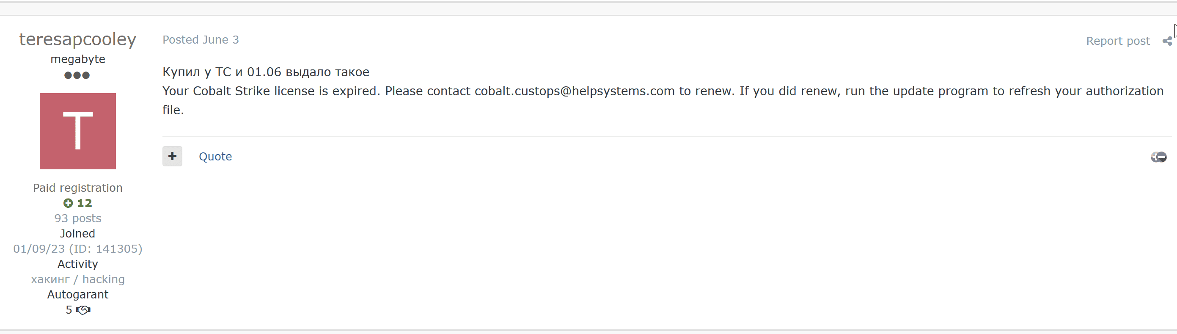1177x334 pixels.
Task: Click the reputation score number 12
Action: pos(85,203)
